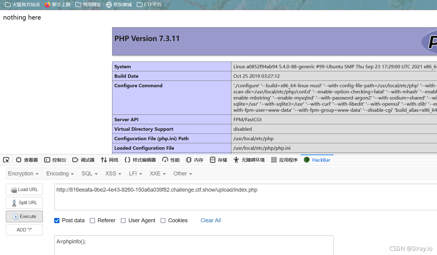Select the FPM/FastCGI value cell

click(x=247, y=119)
